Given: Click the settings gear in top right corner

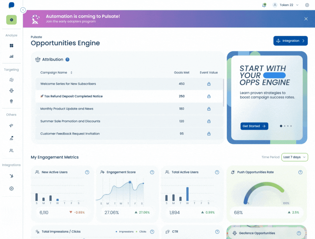Looking at the screenshot, I should 307,5.
